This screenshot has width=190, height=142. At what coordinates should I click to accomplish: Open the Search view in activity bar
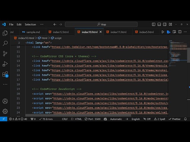coord(5,43)
